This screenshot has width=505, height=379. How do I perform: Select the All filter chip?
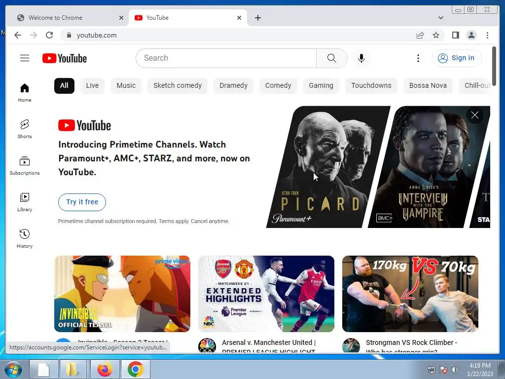point(64,86)
